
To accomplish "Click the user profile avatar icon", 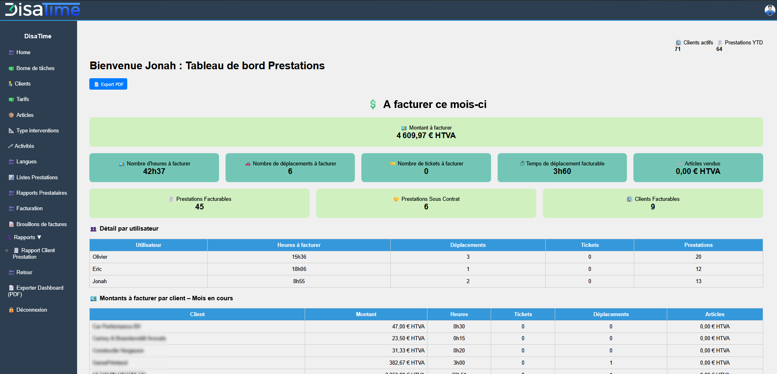I will tap(769, 10).
